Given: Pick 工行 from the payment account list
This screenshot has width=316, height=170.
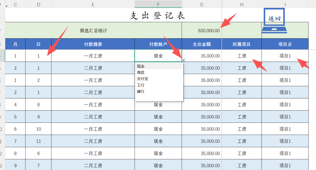Looking at the screenshot, I should tap(141, 85).
